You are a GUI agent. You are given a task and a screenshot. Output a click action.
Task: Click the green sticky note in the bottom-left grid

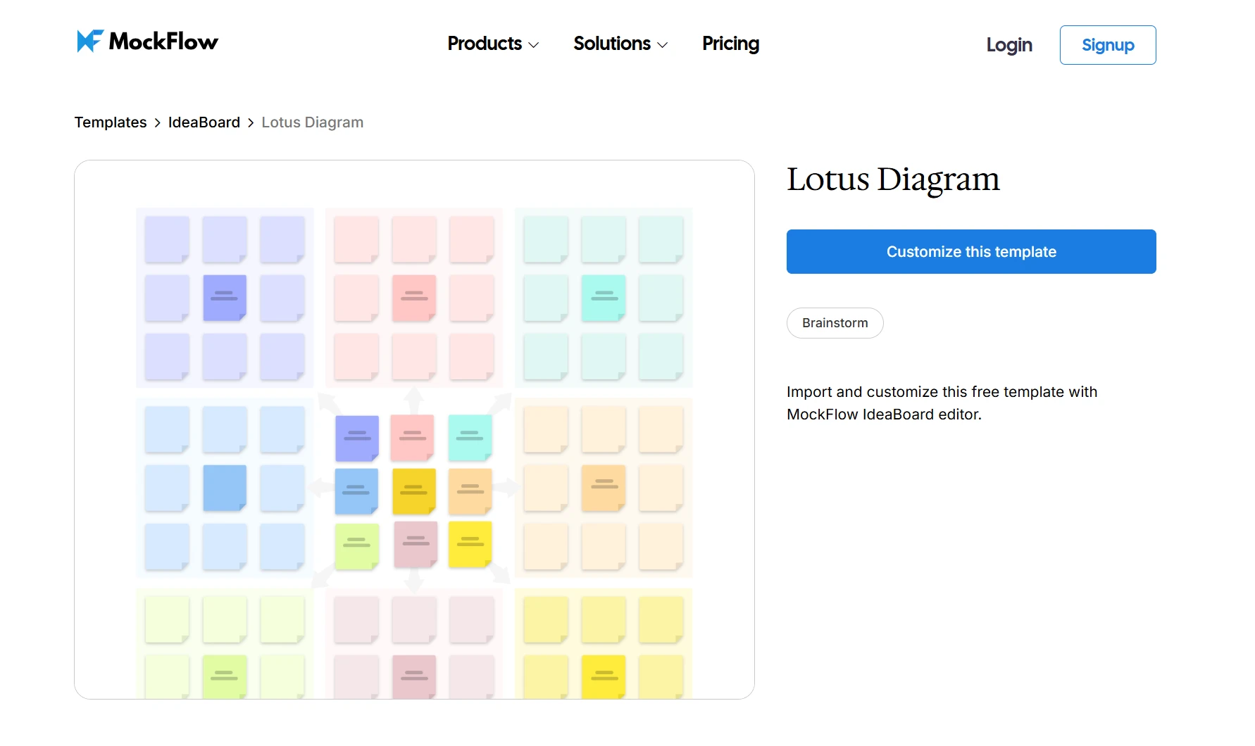[x=224, y=676]
